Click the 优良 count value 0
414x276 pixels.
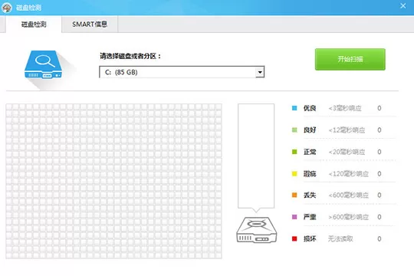[x=379, y=108]
